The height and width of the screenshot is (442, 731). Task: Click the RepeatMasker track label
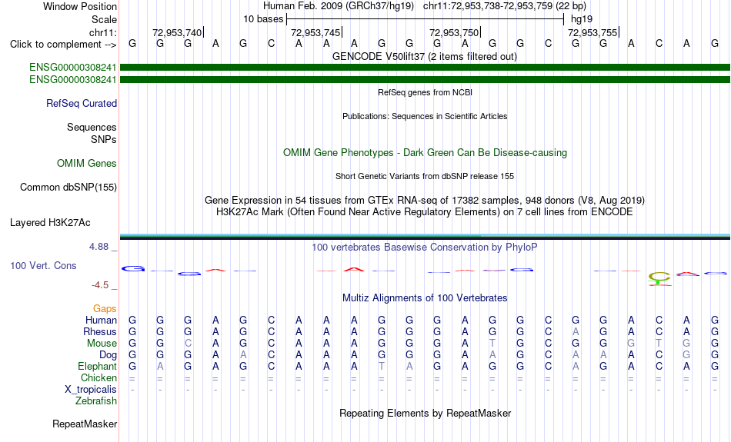pyautogui.click(x=85, y=424)
